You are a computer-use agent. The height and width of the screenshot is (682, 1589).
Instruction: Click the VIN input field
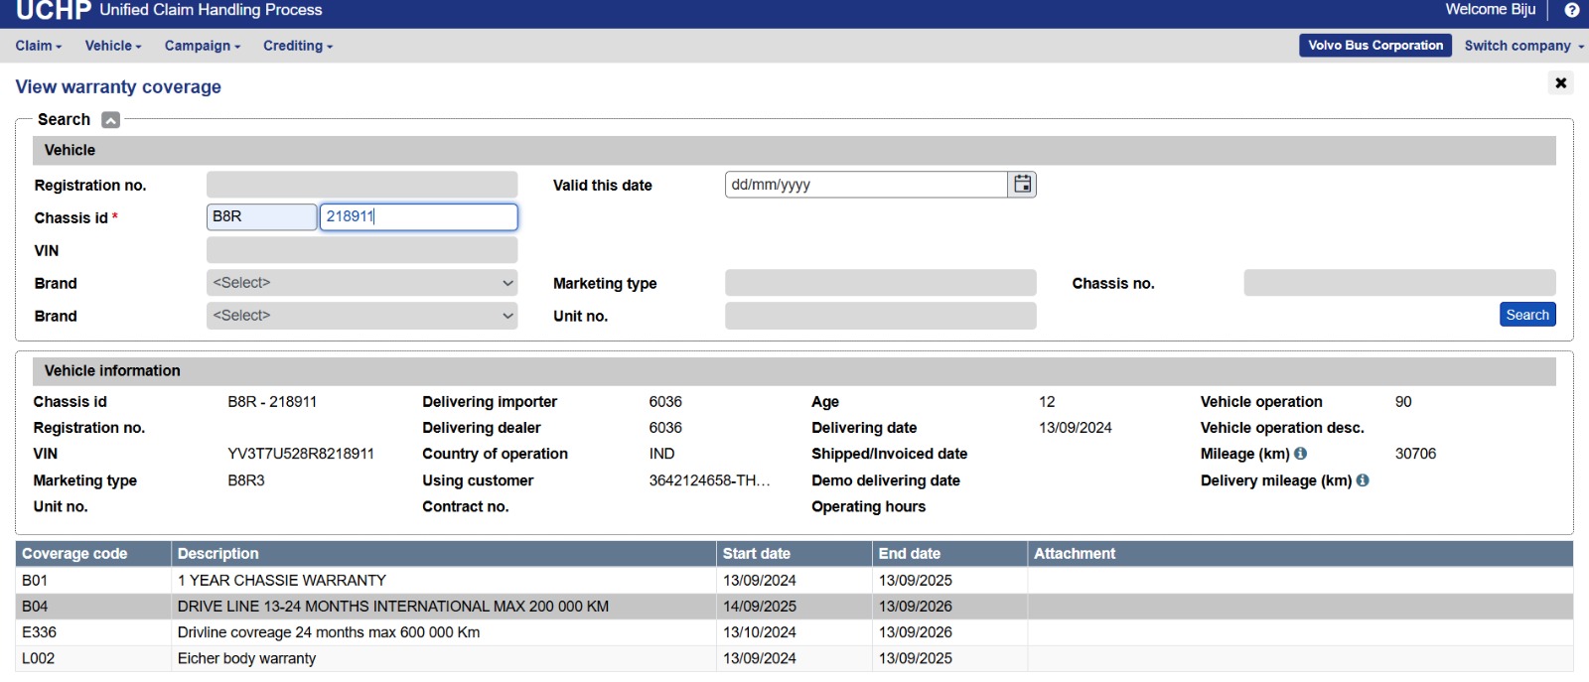coord(361,250)
